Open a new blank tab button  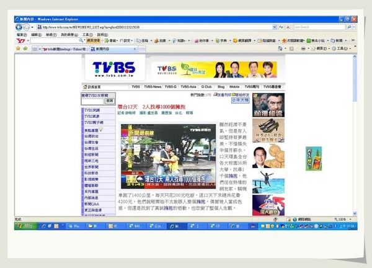click(x=142, y=49)
